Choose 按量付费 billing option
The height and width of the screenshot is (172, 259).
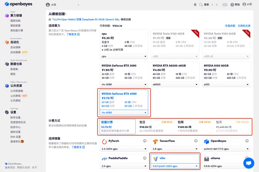tap(117, 127)
